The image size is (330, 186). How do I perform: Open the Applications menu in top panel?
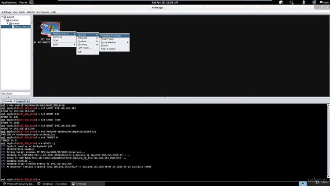pyautogui.click(x=9, y=3)
